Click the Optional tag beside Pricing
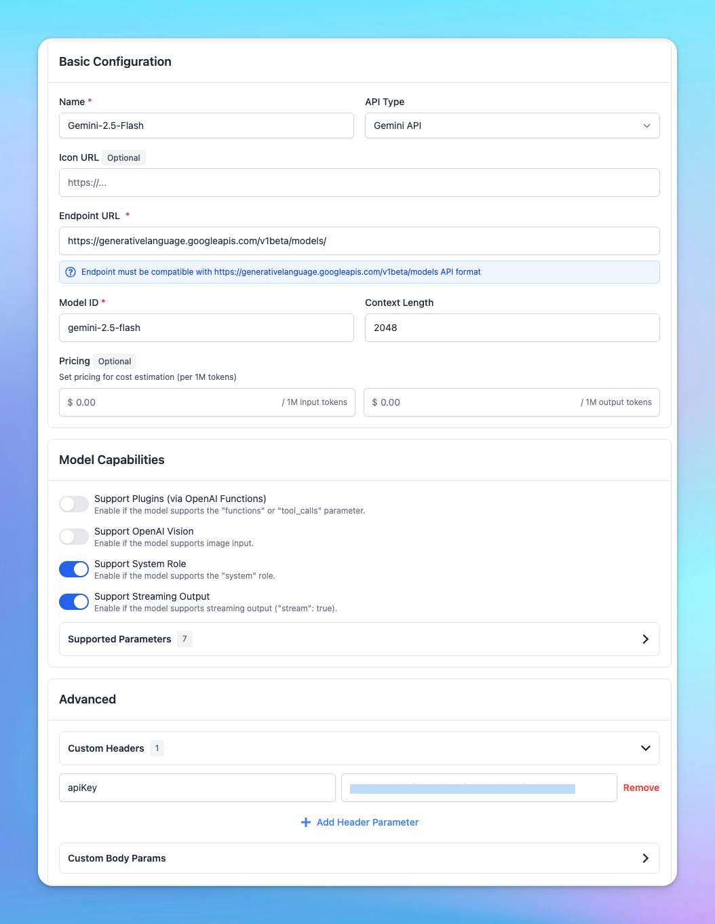 tap(115, 362)
